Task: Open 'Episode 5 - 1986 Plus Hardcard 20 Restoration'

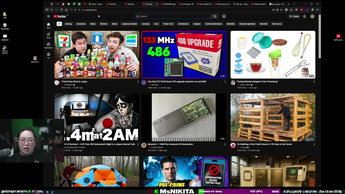Action: point(170,144)
